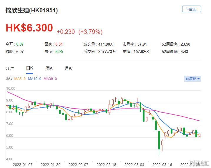211x168 pixels.
Task: Open the 周K weekly chart tab
Action: (x=49, y=68)
